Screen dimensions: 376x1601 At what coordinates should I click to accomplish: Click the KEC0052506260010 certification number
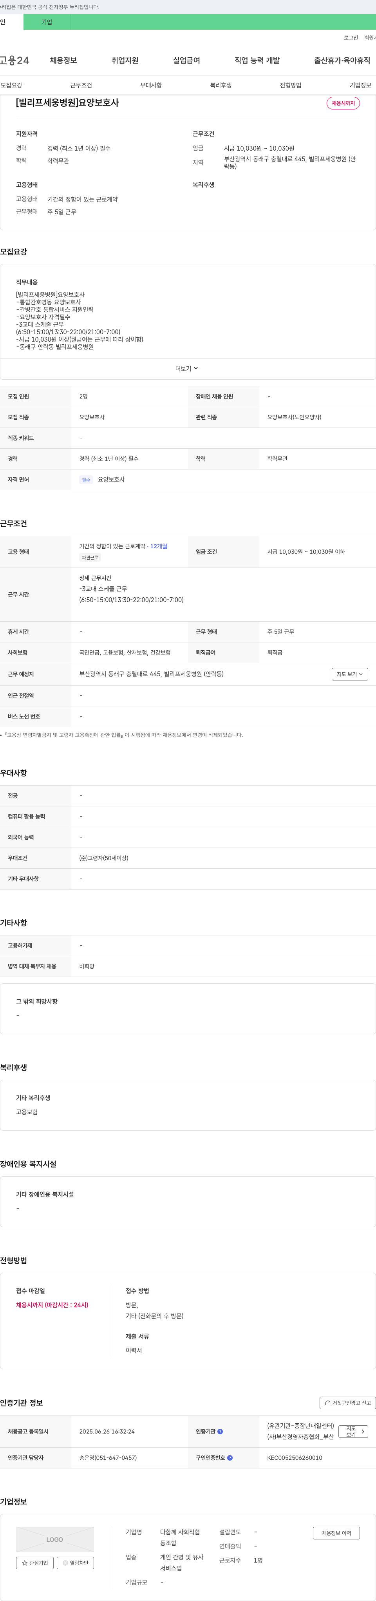click(x=295, y=1457)
